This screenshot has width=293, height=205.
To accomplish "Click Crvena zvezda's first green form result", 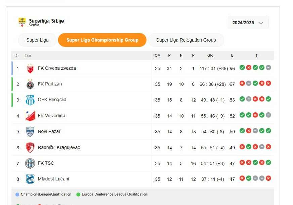I will (x=242, y=68).
